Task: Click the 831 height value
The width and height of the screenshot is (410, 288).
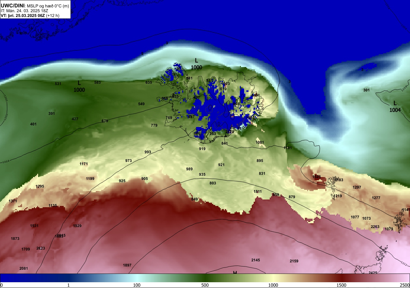Action: 262,174
